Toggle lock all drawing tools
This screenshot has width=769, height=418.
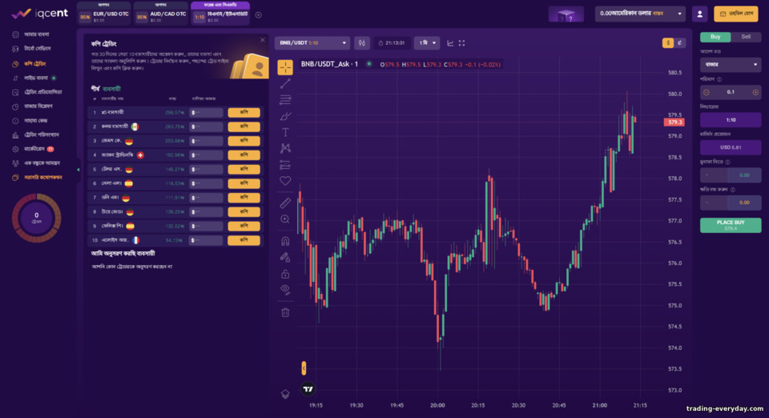[285, 273]
